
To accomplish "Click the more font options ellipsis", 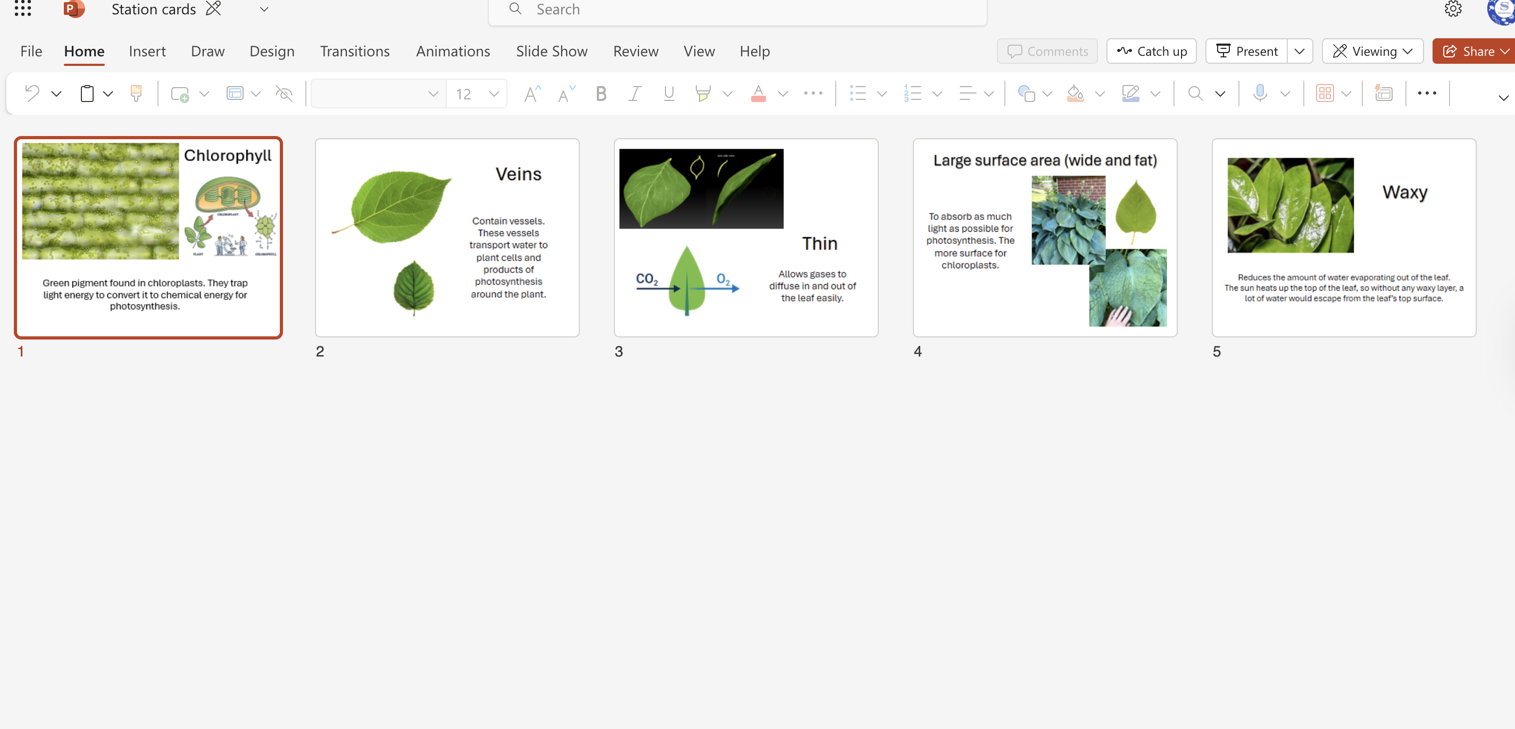I will click(x=813, y=93).
